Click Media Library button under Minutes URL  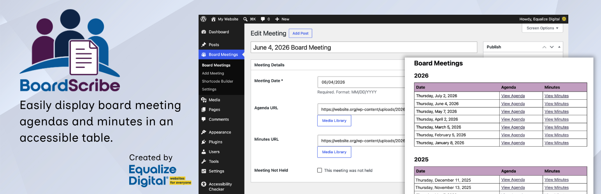pos(334,152)
